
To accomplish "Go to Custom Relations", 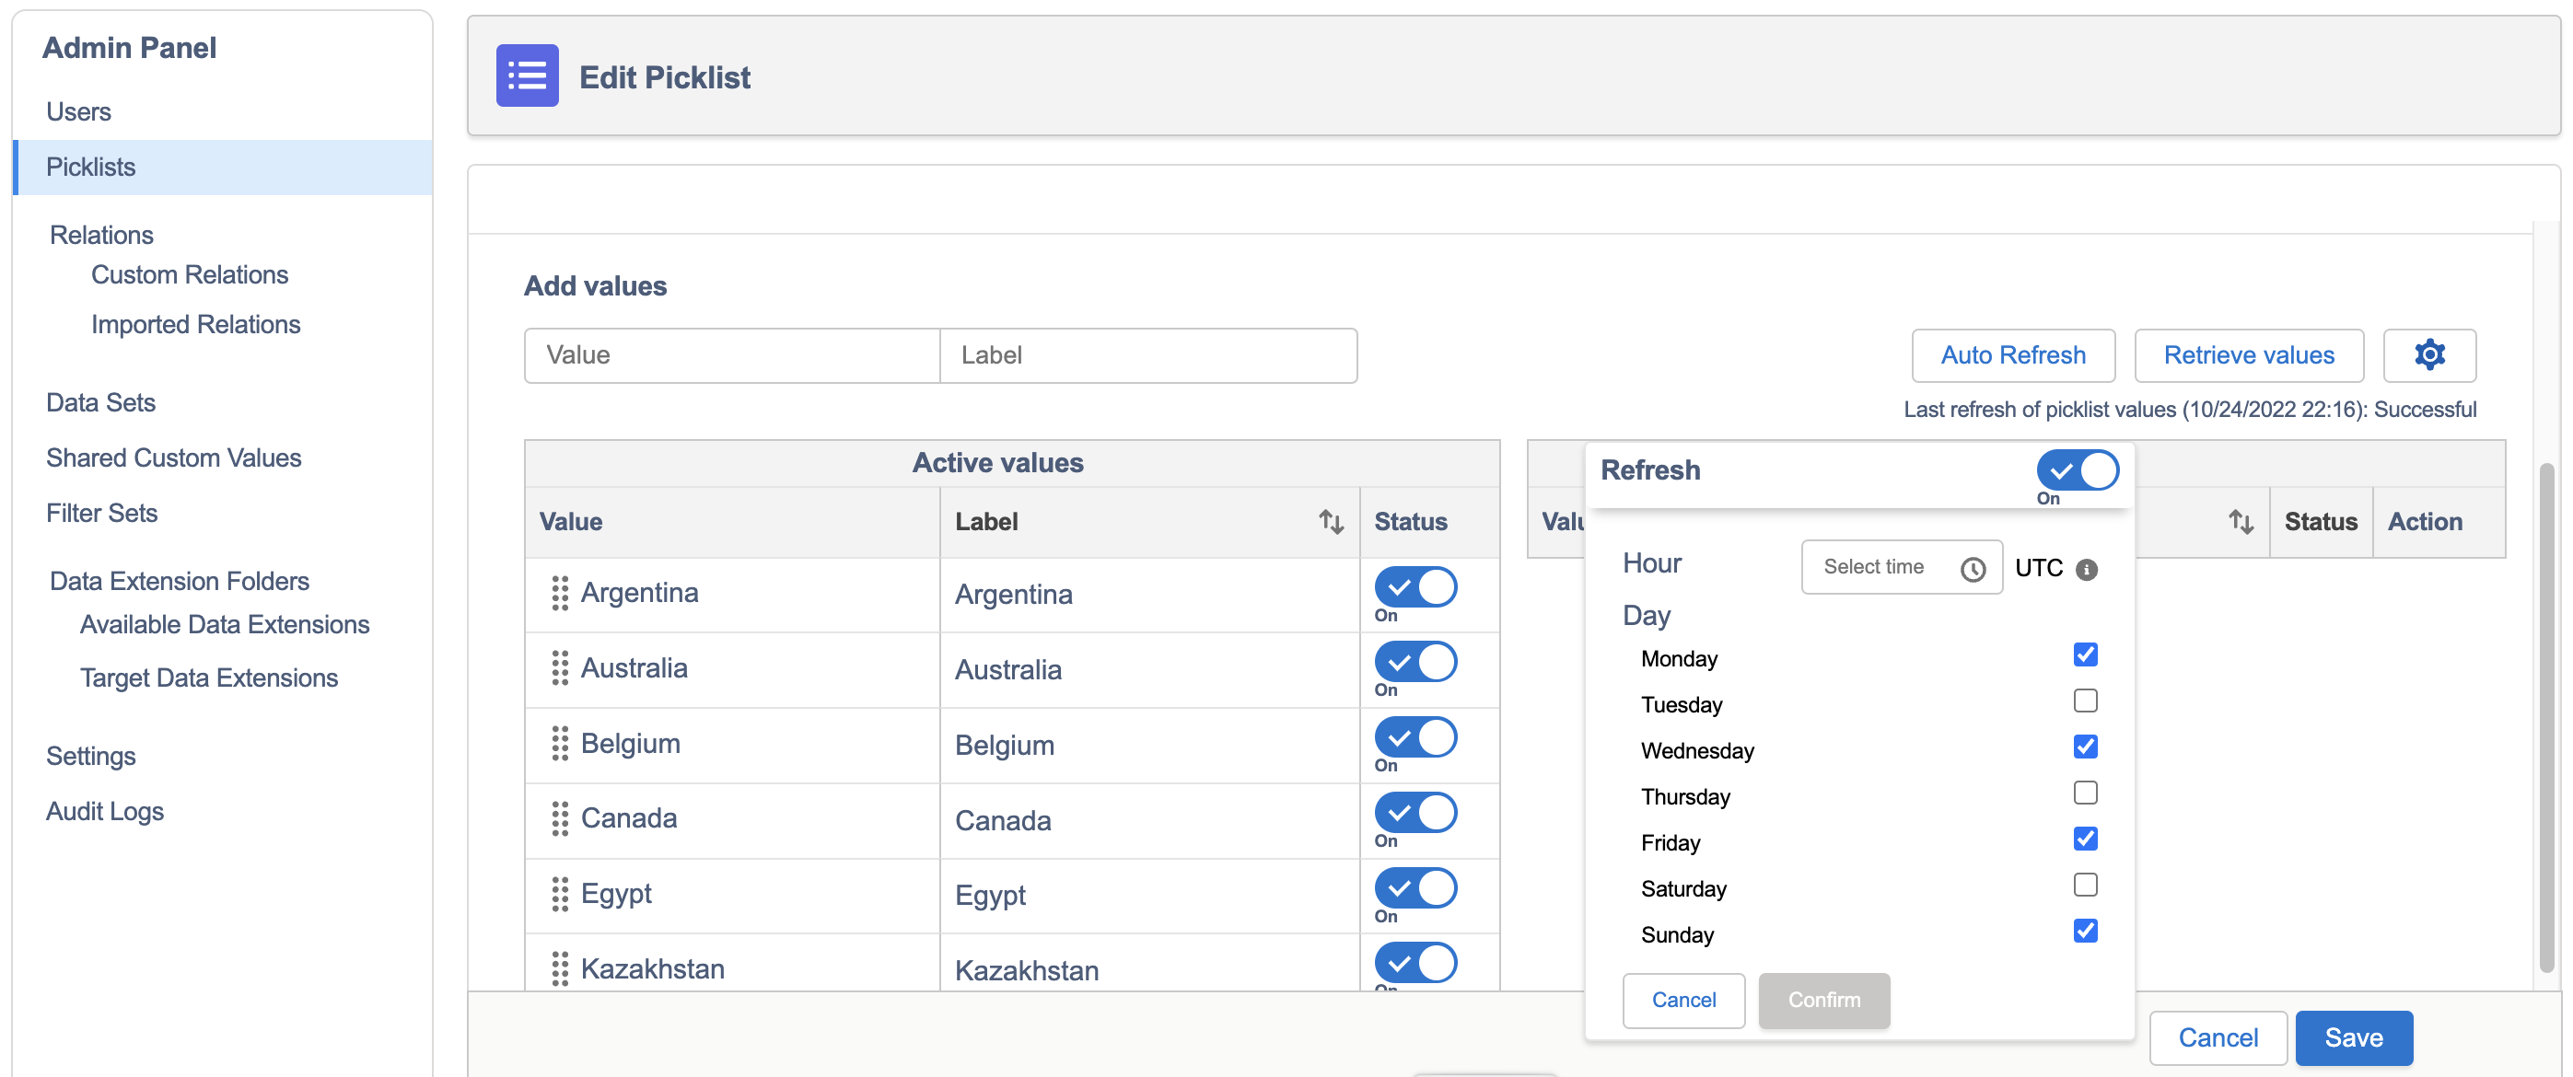I will (189, 274).
